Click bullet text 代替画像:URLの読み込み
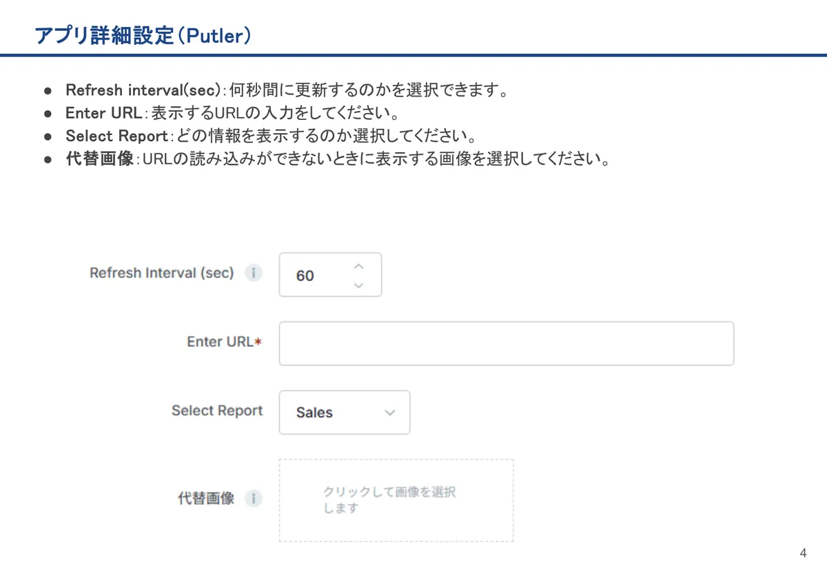The height and width of the screenshot is (585, 827). [x=338, y=159]
